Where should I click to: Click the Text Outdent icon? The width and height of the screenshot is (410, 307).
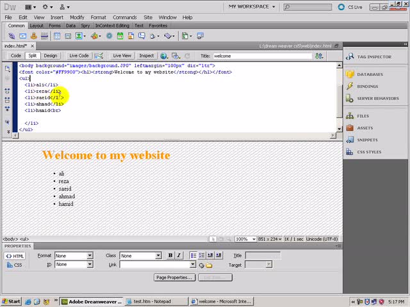[210, 255]
